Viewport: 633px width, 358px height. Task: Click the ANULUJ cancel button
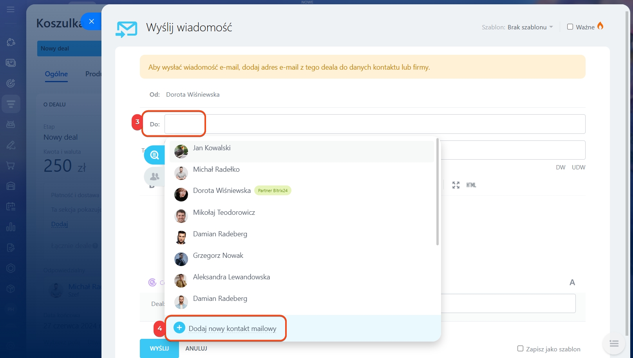pos(196,348)
